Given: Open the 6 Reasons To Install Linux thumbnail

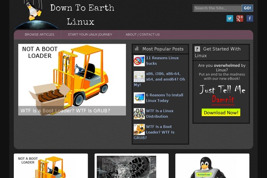Looking at the screenshot, I should pyautogui.click(x=139, y=98).
